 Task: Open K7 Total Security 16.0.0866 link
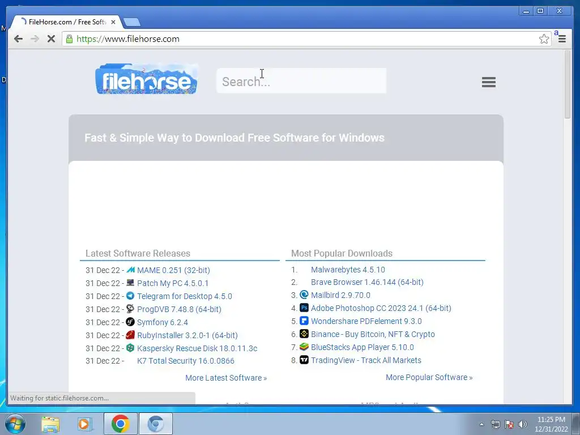click(x=186, y=361)
